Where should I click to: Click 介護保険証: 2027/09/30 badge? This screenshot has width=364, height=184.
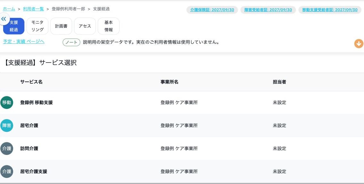point(212,10)
